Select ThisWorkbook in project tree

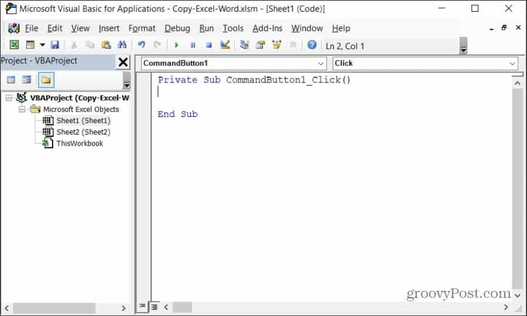click(80, 143)
